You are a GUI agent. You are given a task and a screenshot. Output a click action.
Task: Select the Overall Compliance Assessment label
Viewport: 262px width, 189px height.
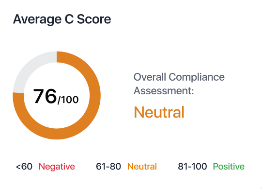pyautogui.click(x=179, y=84)
